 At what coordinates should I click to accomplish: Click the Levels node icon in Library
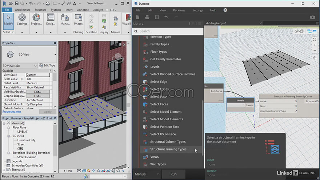[x=145, y=67]
